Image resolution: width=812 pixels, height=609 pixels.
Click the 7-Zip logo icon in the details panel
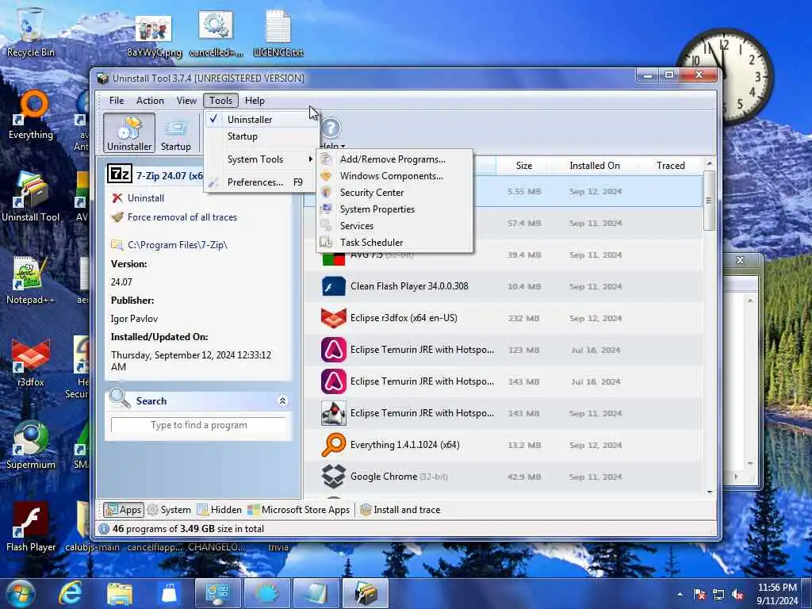tap(120, 174)
